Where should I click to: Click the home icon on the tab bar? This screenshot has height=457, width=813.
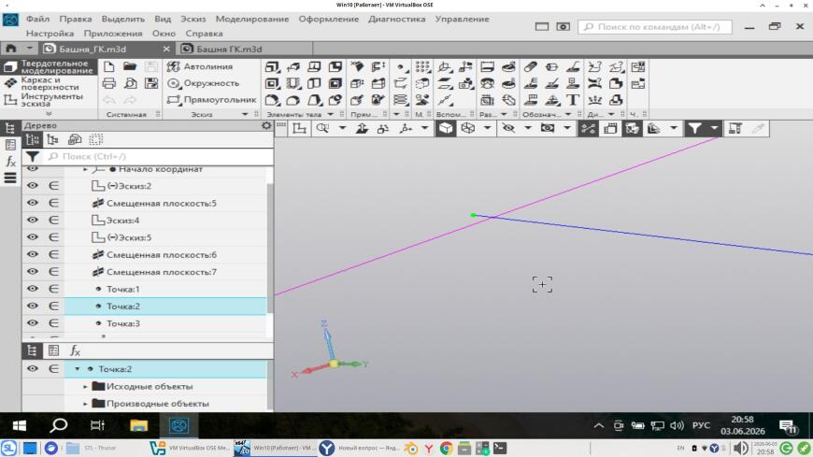[11, 49]
